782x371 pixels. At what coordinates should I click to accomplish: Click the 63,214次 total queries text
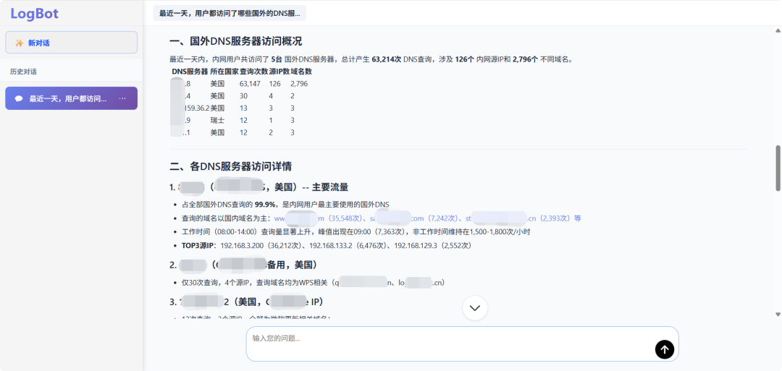387,59
